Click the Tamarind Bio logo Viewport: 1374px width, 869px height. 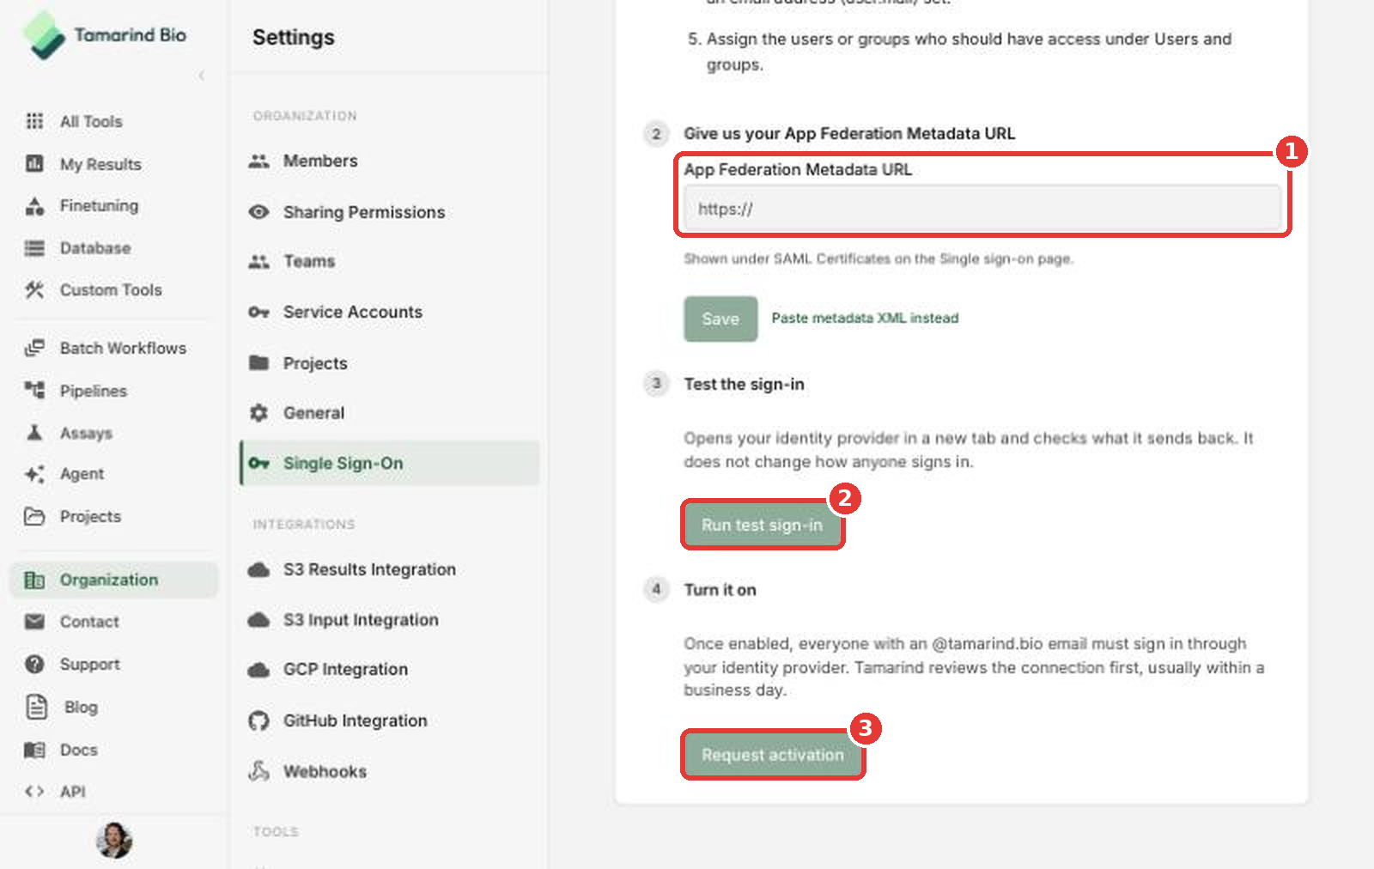pyautogui.click(x=105, y=35)
